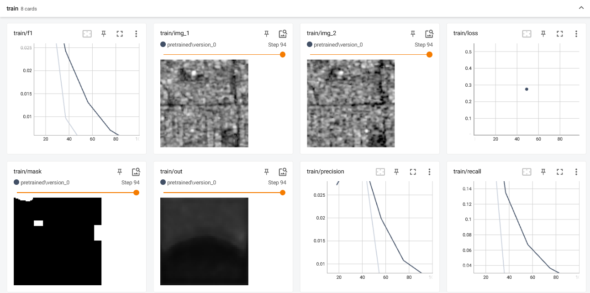Open the options menu on train/precision card
Screen dimensions: 590x293
(x=429, y=172)
